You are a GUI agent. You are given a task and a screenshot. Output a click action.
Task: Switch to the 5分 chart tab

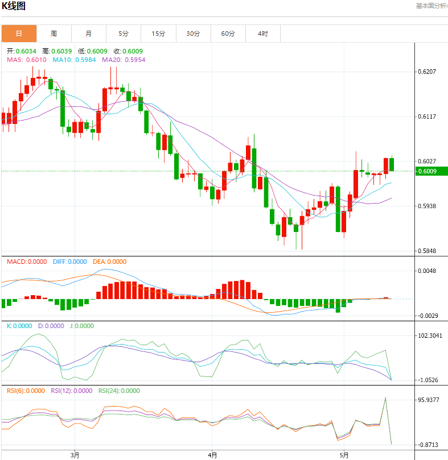[124, 34]
